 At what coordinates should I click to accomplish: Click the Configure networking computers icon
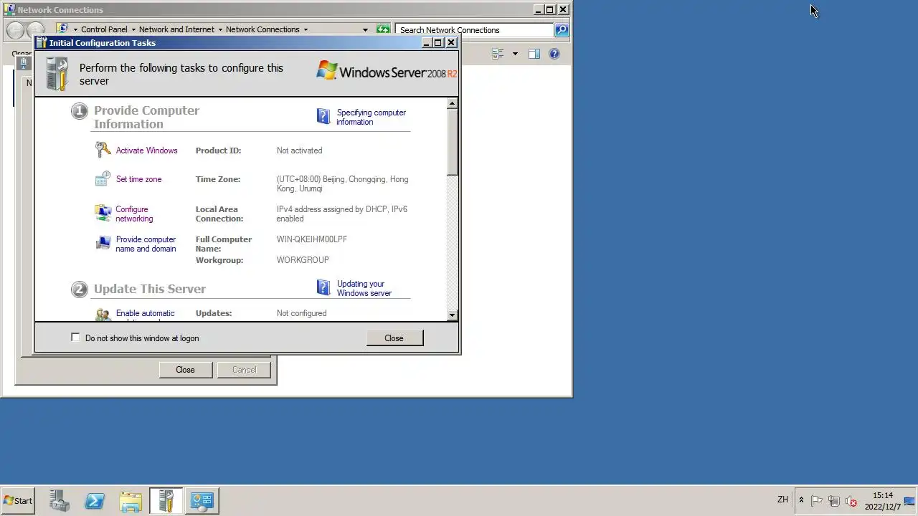103,213
